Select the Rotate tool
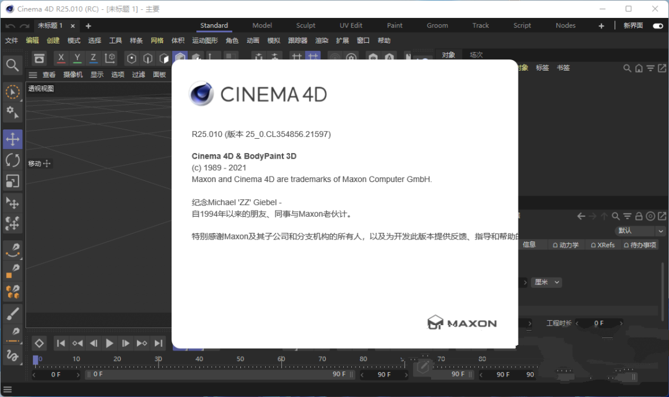Screen dimensions: 669x397 coord(12,160)
